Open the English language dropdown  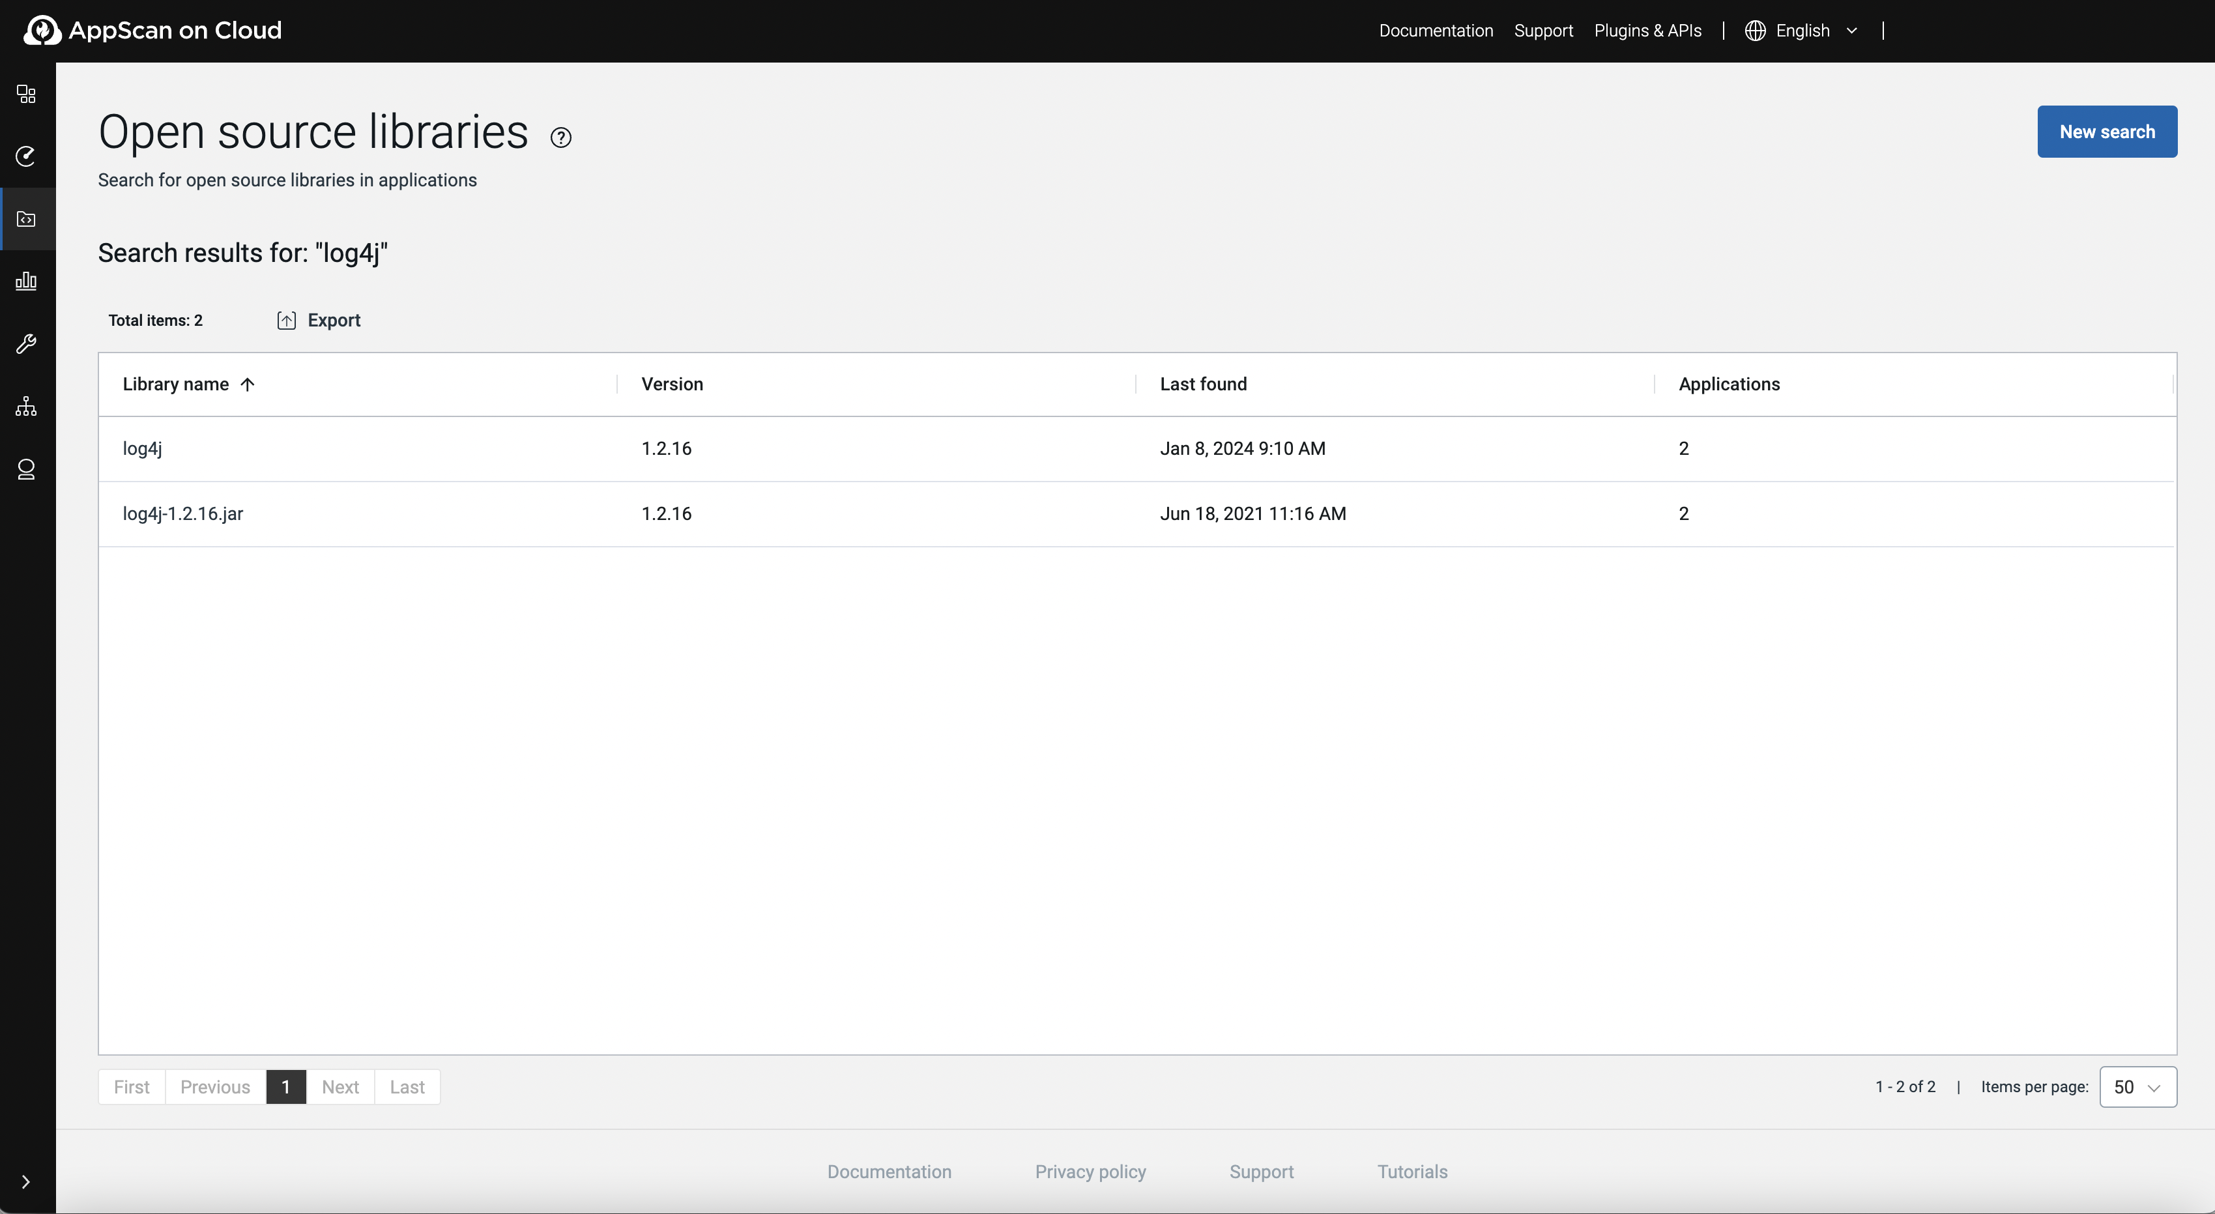[1802, 31]
